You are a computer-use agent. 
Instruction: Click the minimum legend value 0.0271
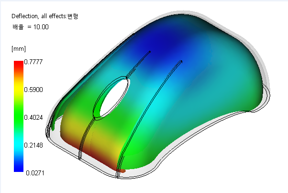35,173
